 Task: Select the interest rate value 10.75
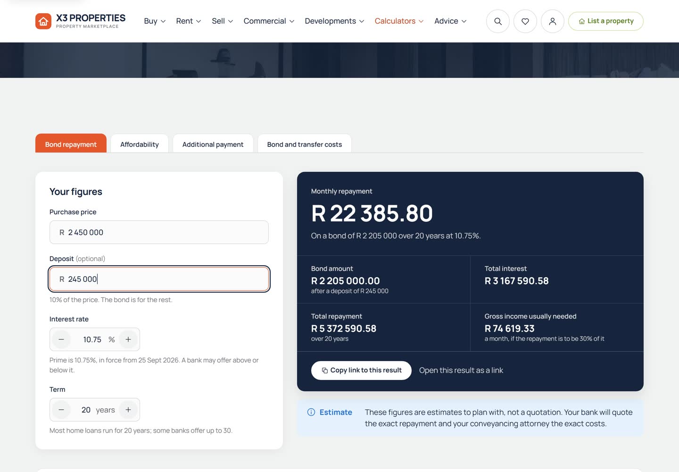coord(92,339)
